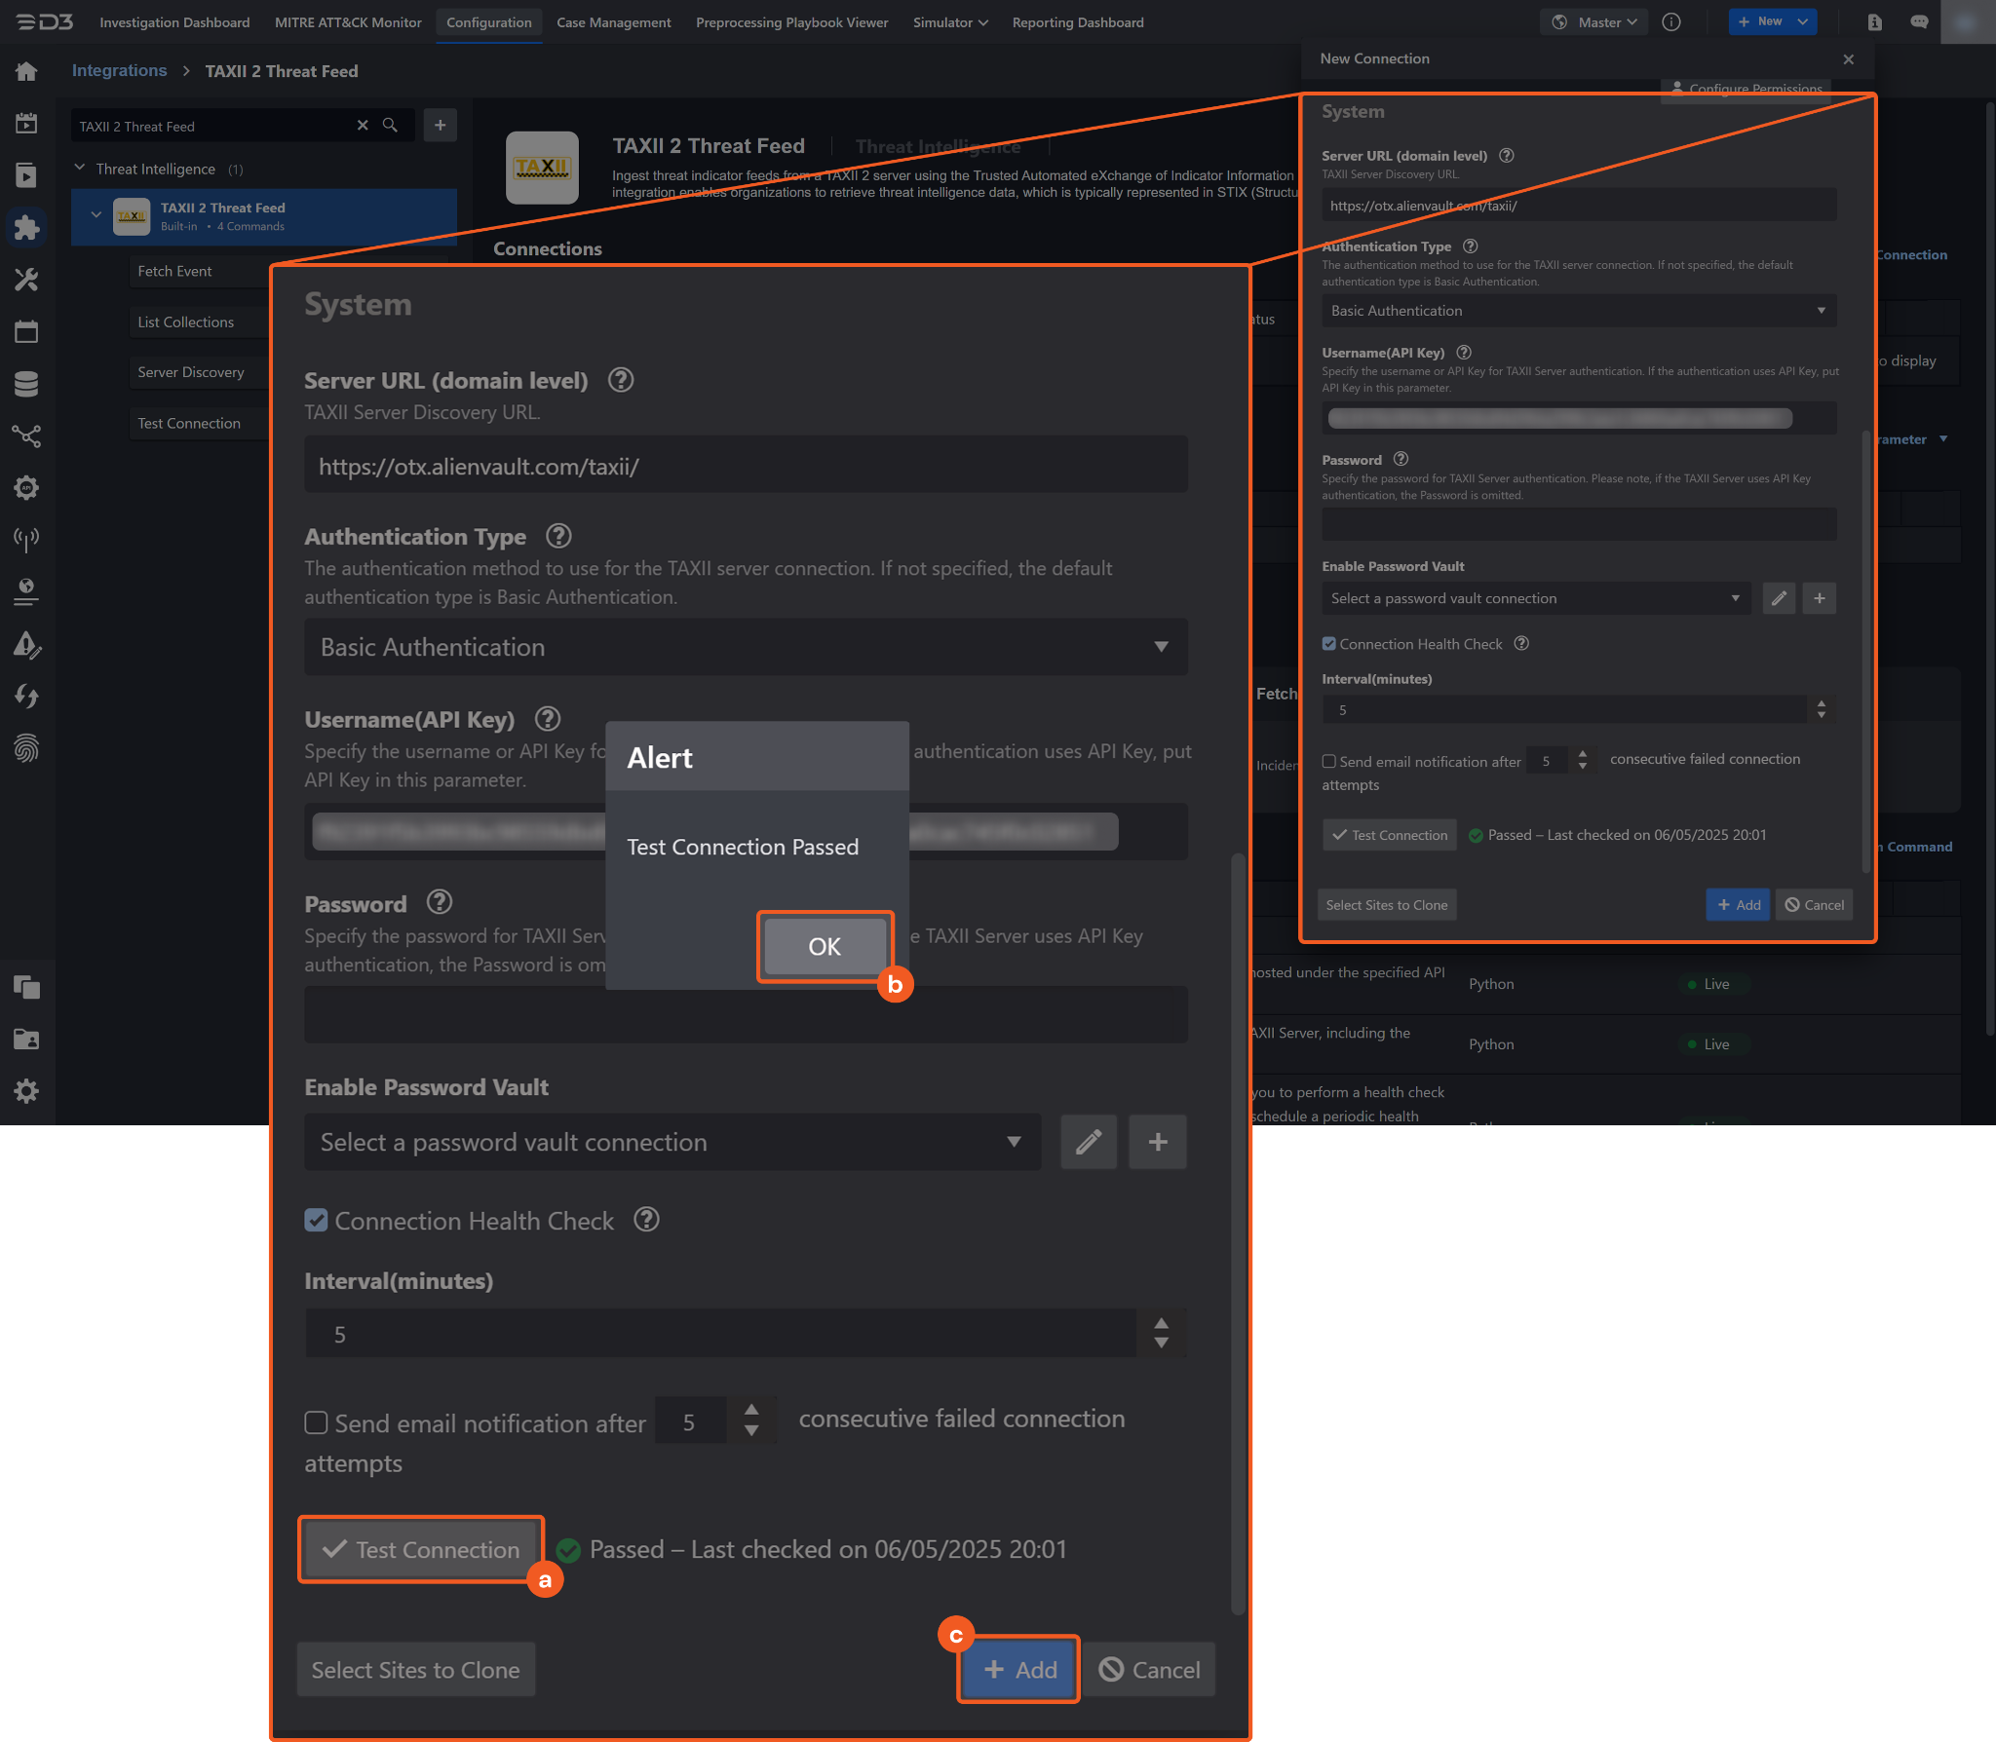Click the help icon next to Authentication Type
The image size is (1996, 1742).
click(x=558, y=536)
